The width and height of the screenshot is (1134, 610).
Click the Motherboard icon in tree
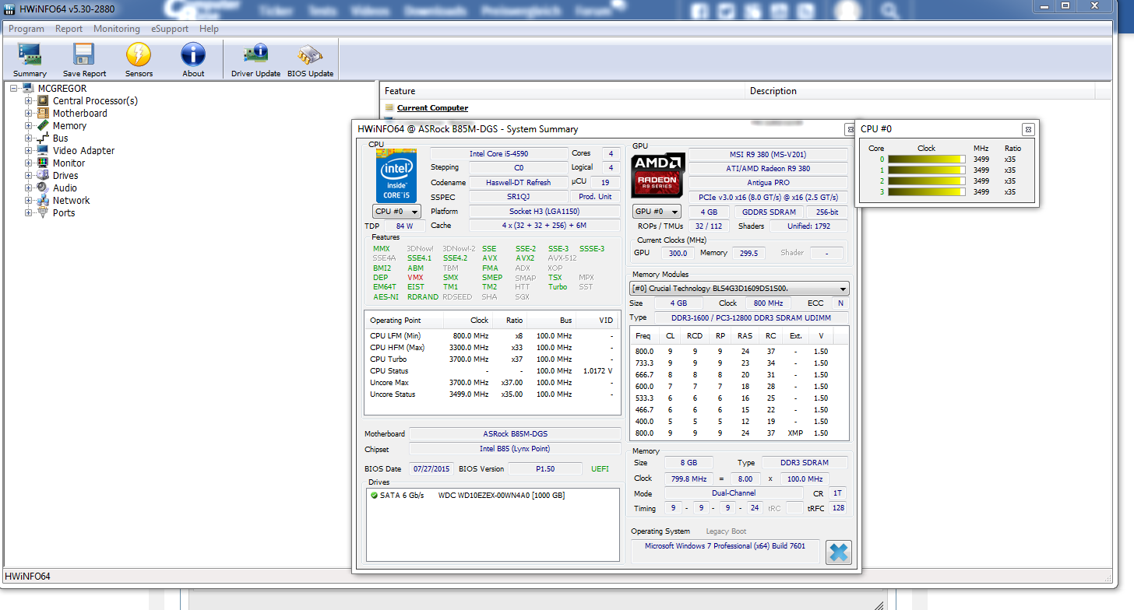pyautogui.click(x=43, y=113)
